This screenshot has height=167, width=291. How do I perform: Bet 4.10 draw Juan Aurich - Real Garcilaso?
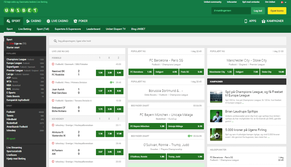[x=110, y=91]
